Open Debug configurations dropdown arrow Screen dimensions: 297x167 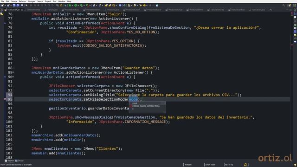[x=72, y=5]
